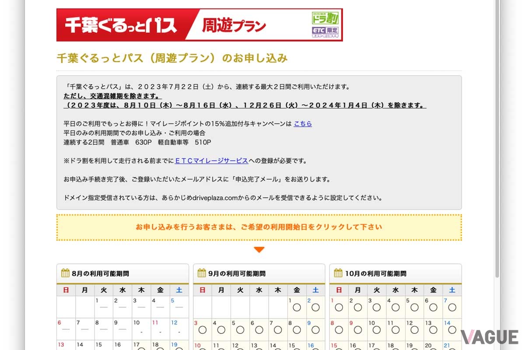The width and height of the screenshot is (525, 350).
Task: Pick October 4 availability circle
Action: (x=395, y=307)
